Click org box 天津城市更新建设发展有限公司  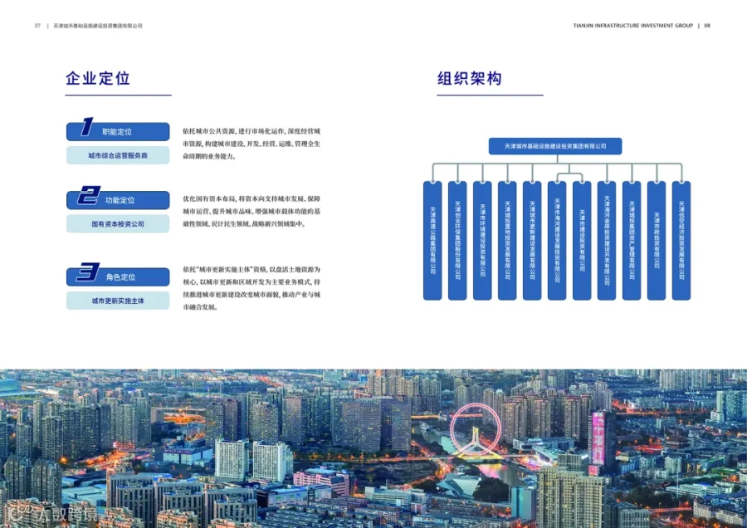tap(532, 241)
